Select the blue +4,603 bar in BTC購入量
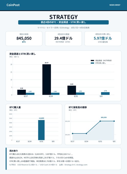127x174 pixels. (x=41, y=130)
